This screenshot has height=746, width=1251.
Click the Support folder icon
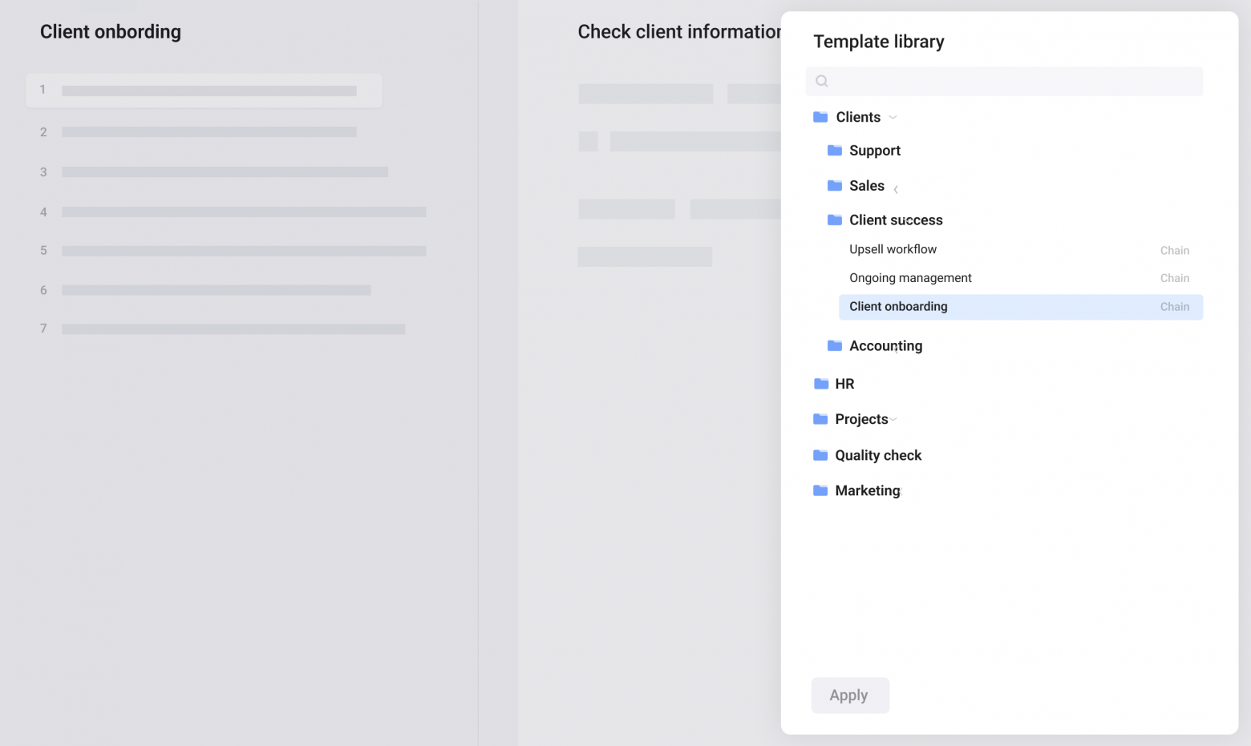tap(835, 151)
